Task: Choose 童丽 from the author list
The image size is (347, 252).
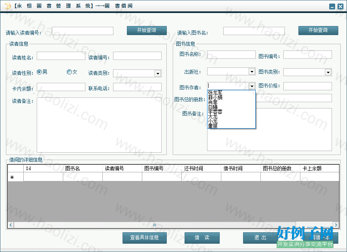Action: (231, 126)
